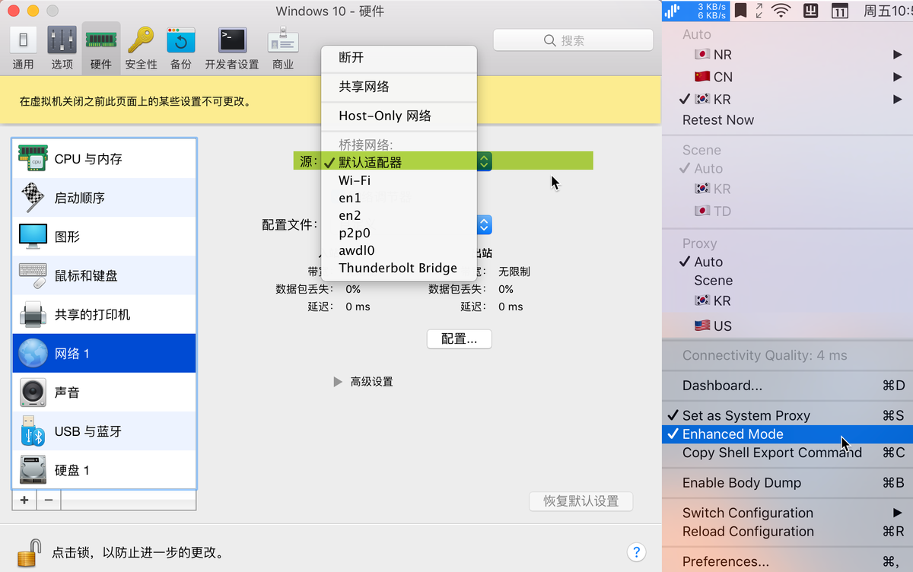Select 启动顺序 boot order item
Image resolution: width=913 pixels, height=572 pixels.
tap(104, 198)
